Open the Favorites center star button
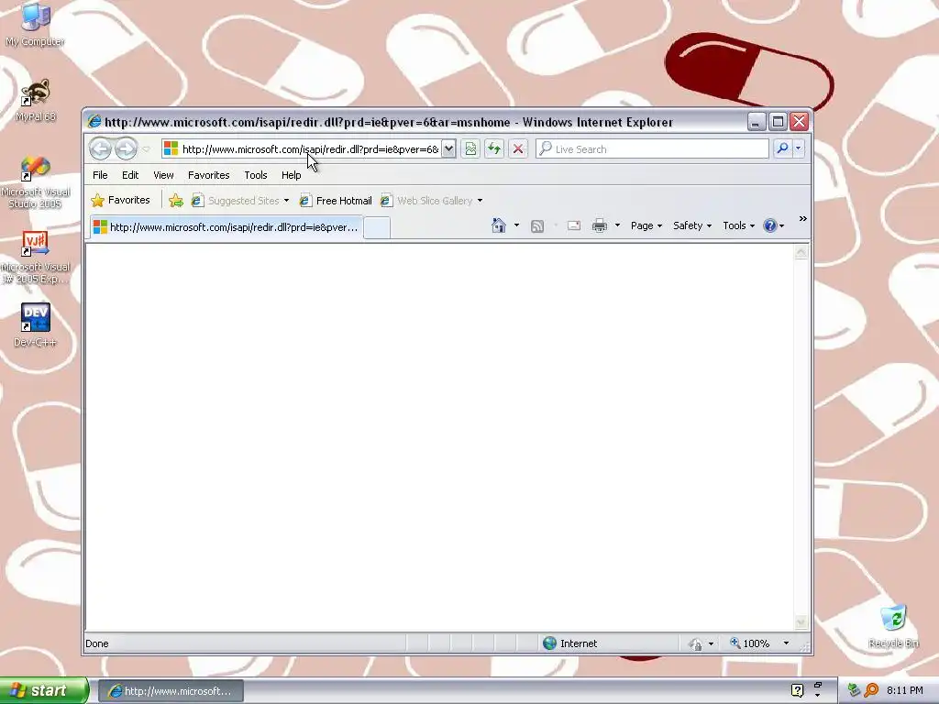This screenshot has width=939, height=704. [120, 200]
